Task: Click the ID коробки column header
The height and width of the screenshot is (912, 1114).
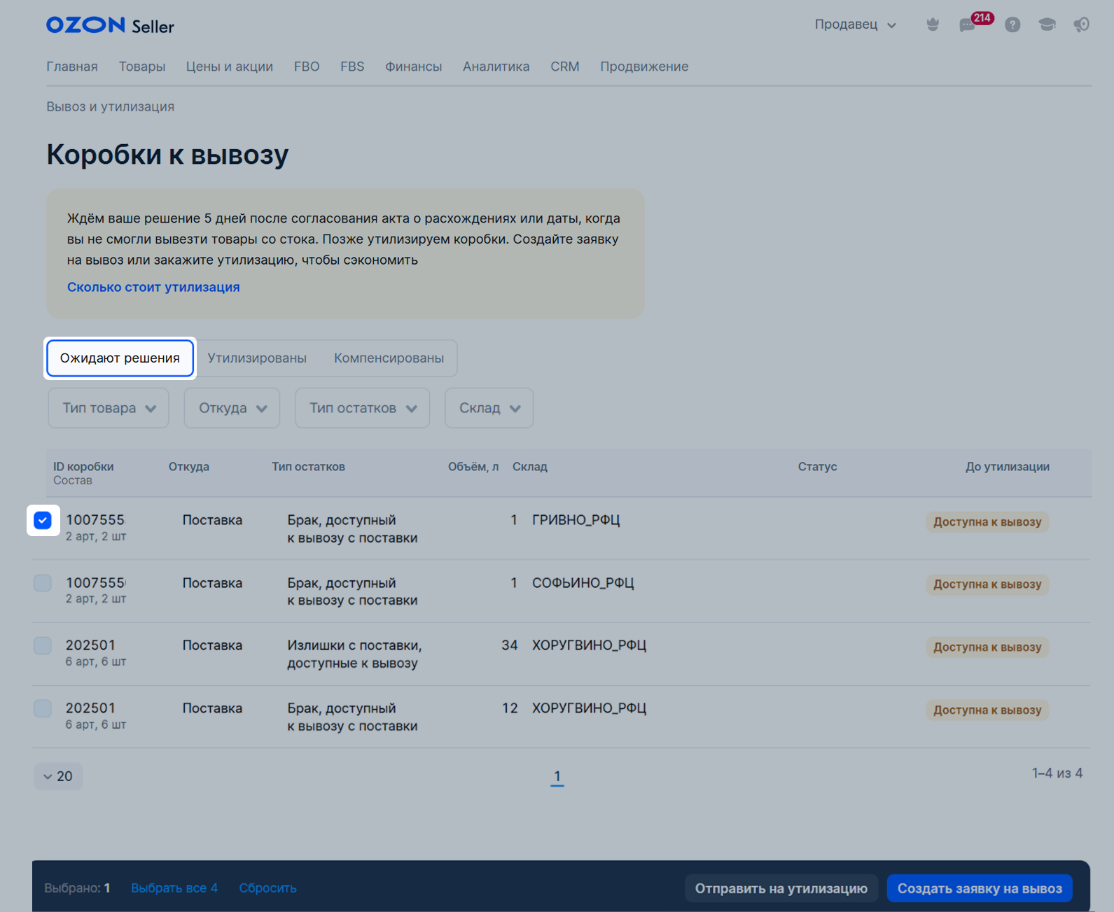Action: click(x=83, y=467)
